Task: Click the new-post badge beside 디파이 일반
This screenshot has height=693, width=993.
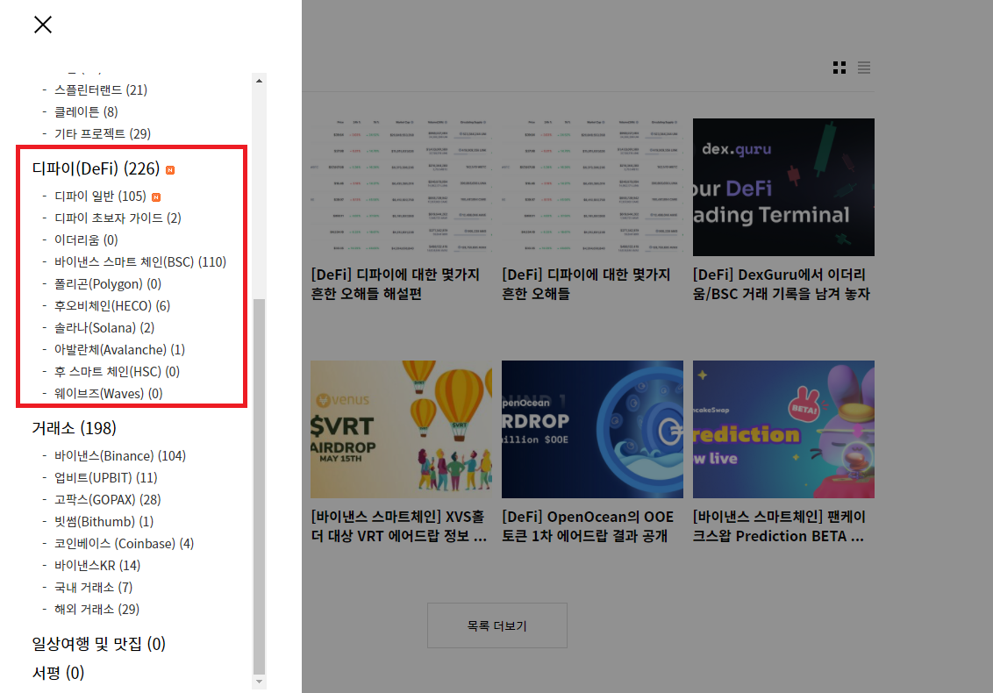Action: pos(156,197)
